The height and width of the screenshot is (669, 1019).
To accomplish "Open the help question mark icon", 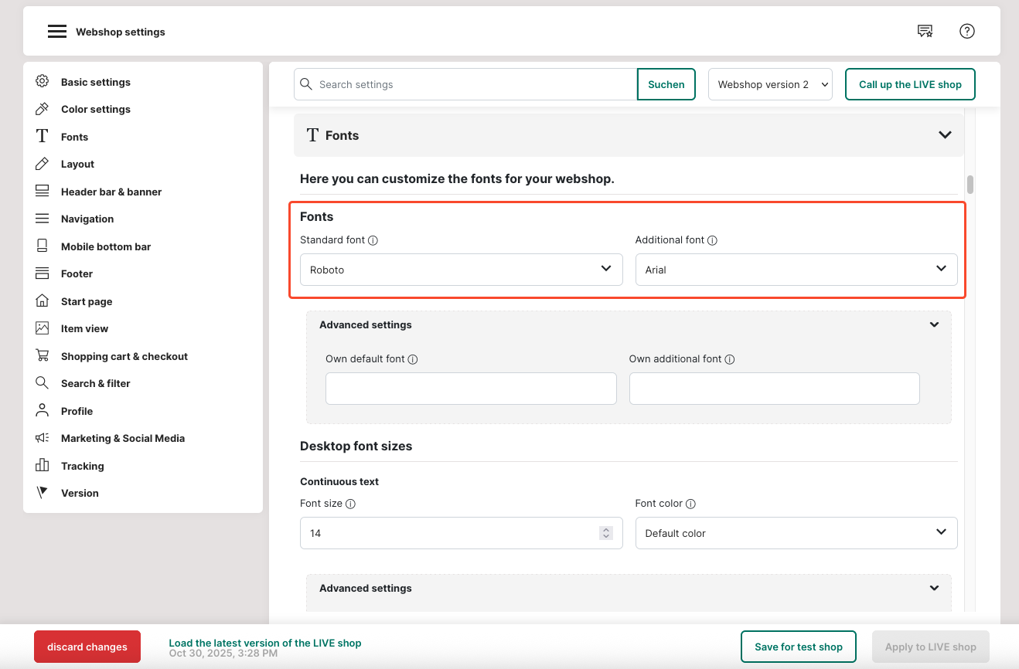I will pos(966,31).
